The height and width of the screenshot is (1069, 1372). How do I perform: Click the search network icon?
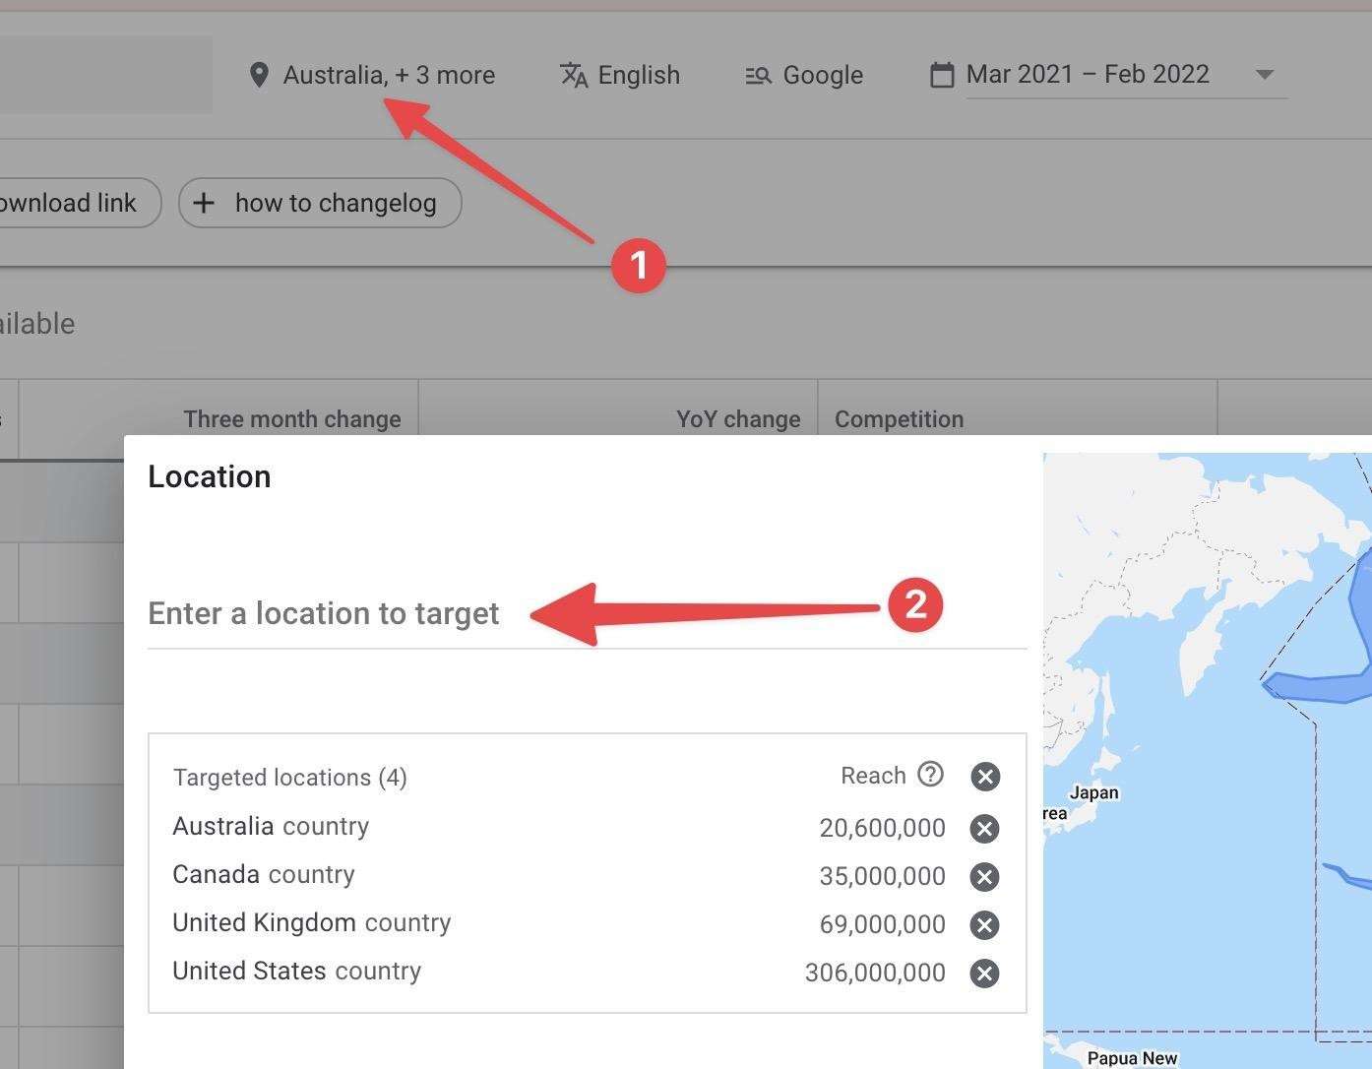pos(758,75)
